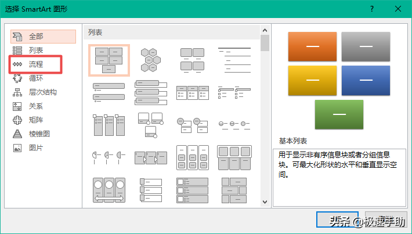The width and height of the screenshot is (412, 234).
Task: Pick the Continuous Picture List with double arrow
Action: click(x=109, y=190)
